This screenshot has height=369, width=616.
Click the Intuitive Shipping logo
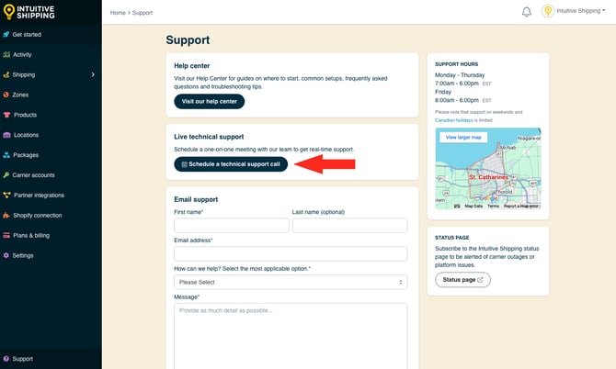coord(29,12)
